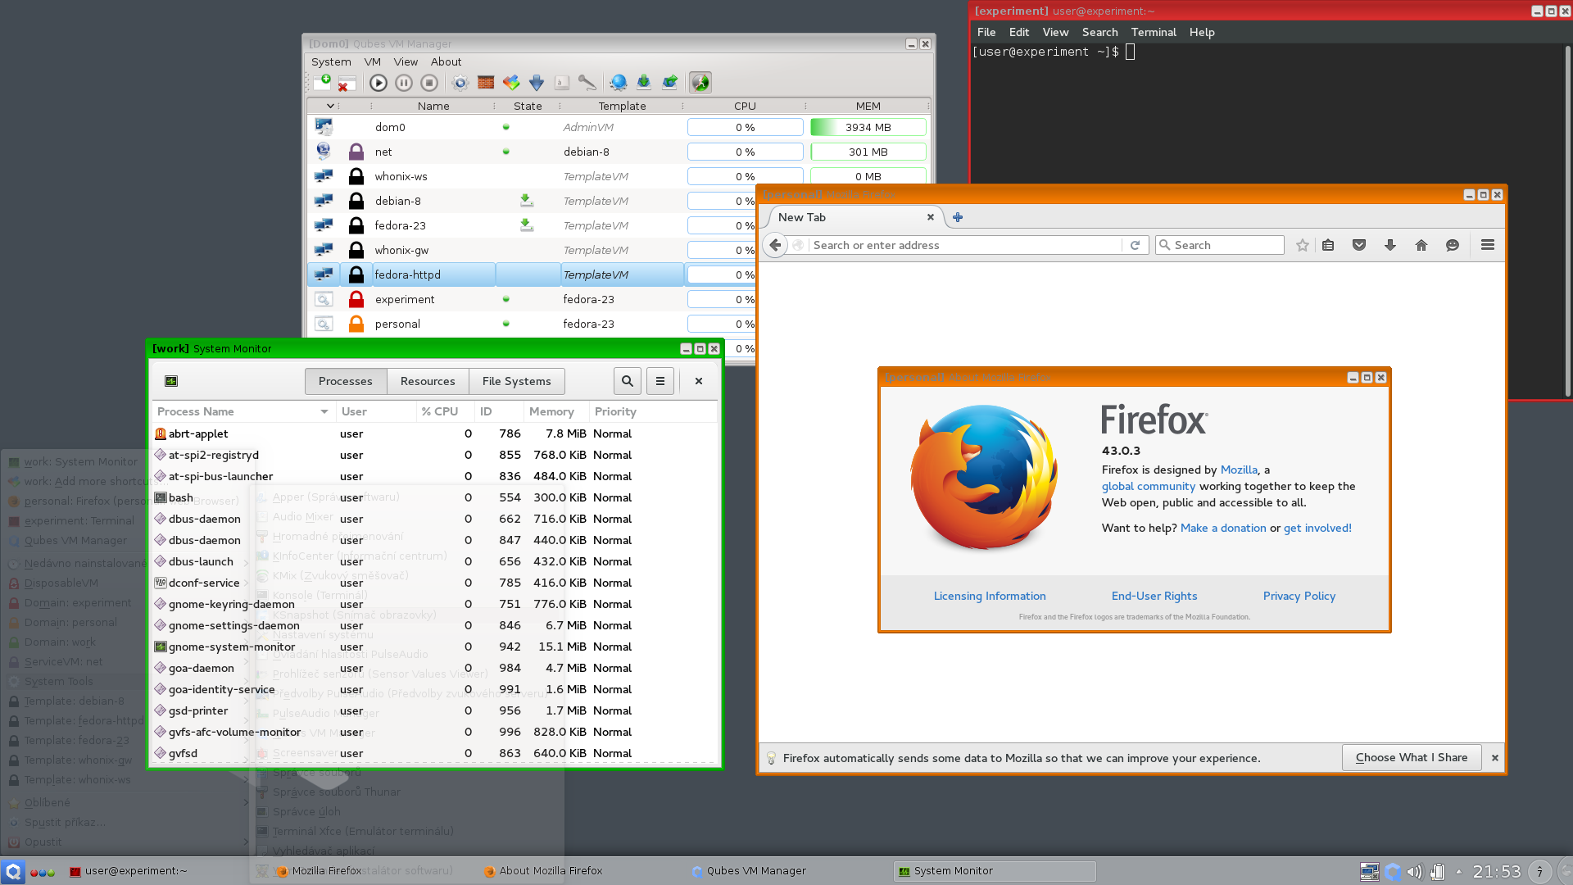Click Firefox Search input box

pyautogui.click(x=1220, y=245)
